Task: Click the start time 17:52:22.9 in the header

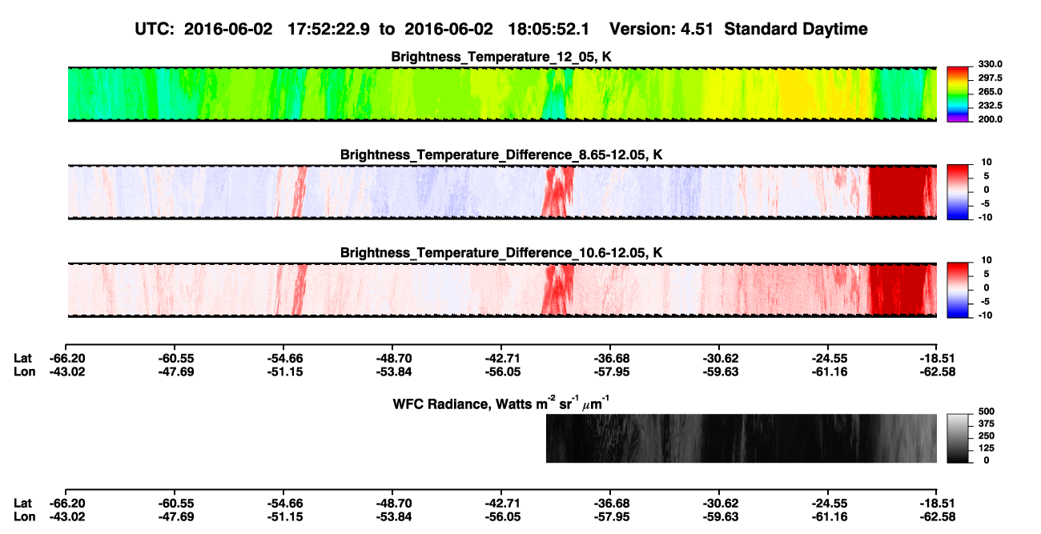Action: point(330,30)
